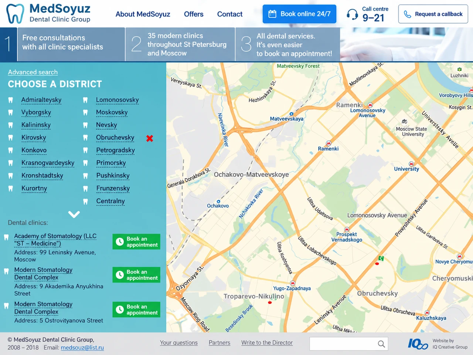Image resolution: width=473 pixels, height=355 pixels.
Task: Click the search magnifier icon in footer
Action: click(381, 344)
